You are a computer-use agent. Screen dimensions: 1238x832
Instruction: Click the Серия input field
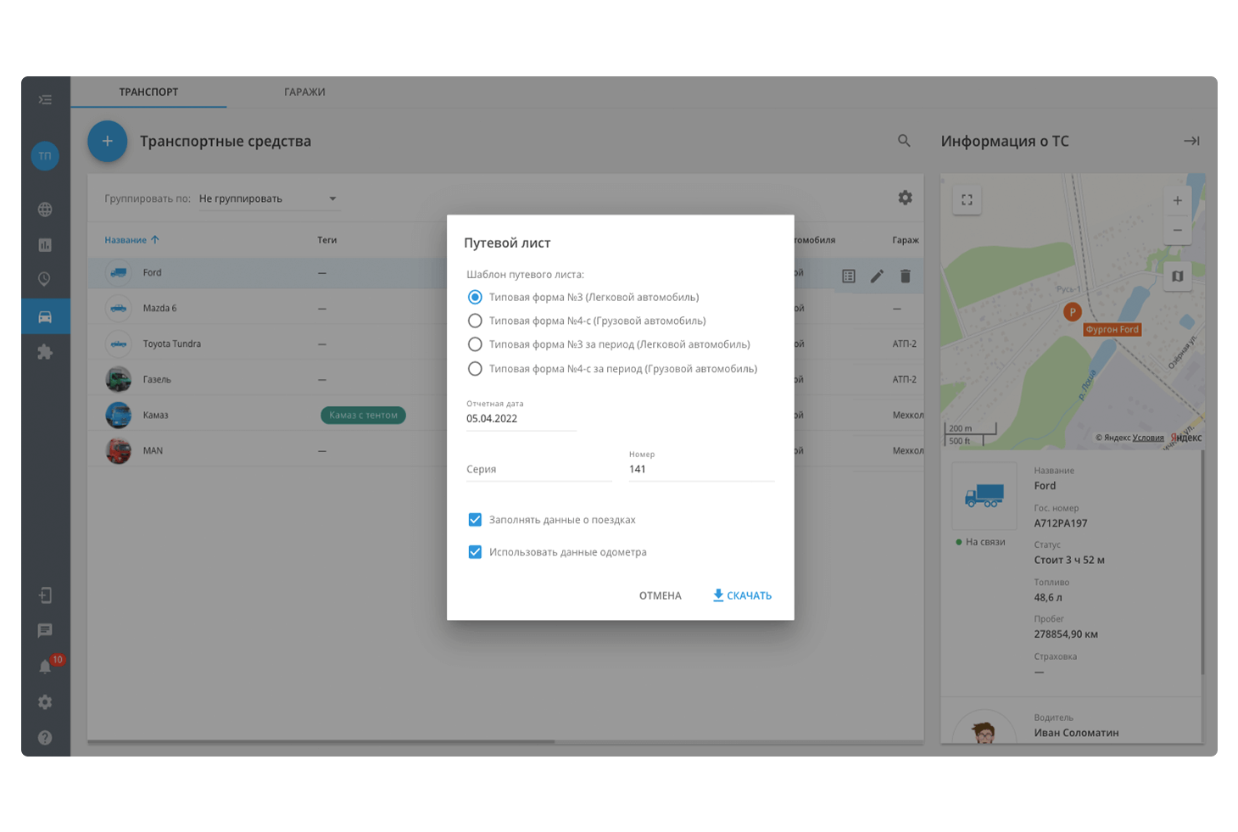[x=538, y=469]
